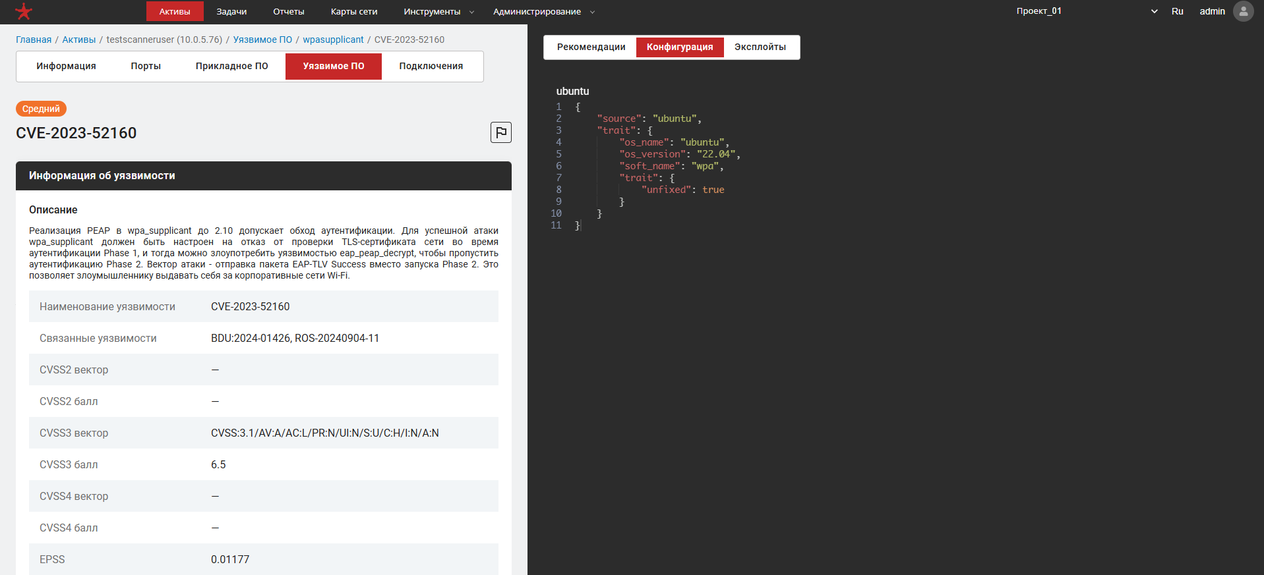
Task: Click the Наименование уязвимости row value
Action: pyautogui.click(x=251, y=306)
